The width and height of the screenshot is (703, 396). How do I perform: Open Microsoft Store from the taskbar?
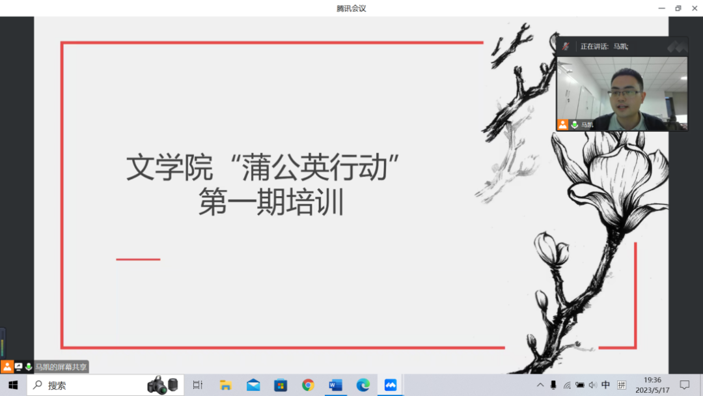pyautogui.click(x=281, y=385)
